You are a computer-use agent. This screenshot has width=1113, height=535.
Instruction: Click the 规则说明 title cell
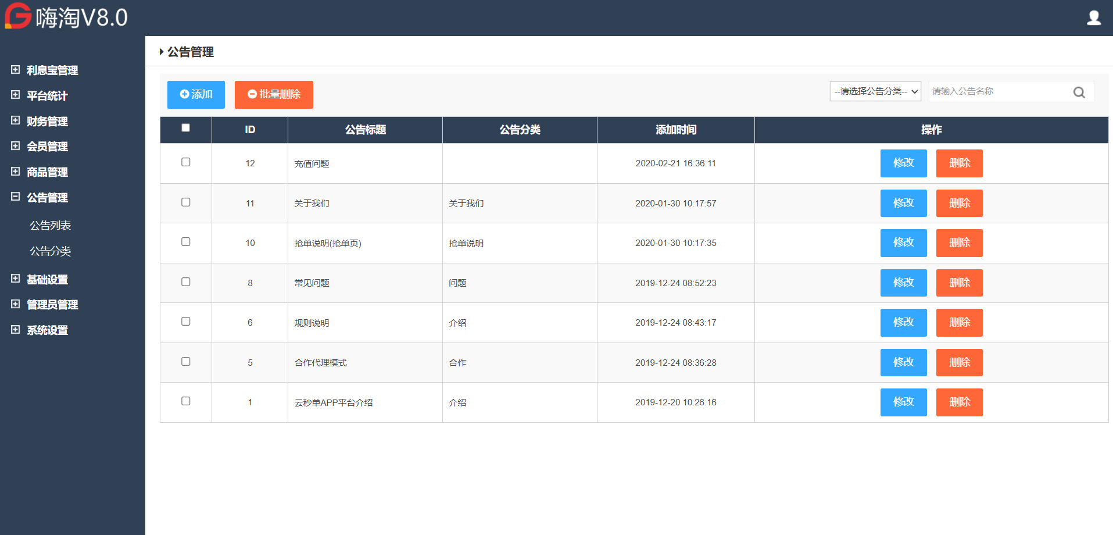[366, 323]
